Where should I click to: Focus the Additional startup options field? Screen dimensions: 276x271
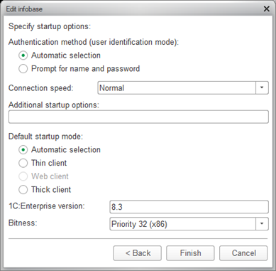pyautogui.click(x=138, y=117)
